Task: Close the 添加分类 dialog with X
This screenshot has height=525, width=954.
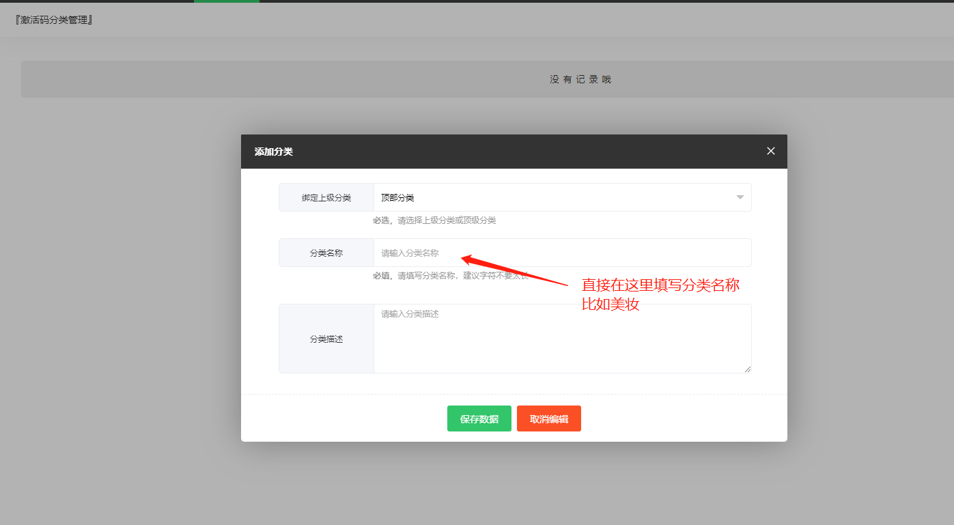Action: tap(771, 151)
